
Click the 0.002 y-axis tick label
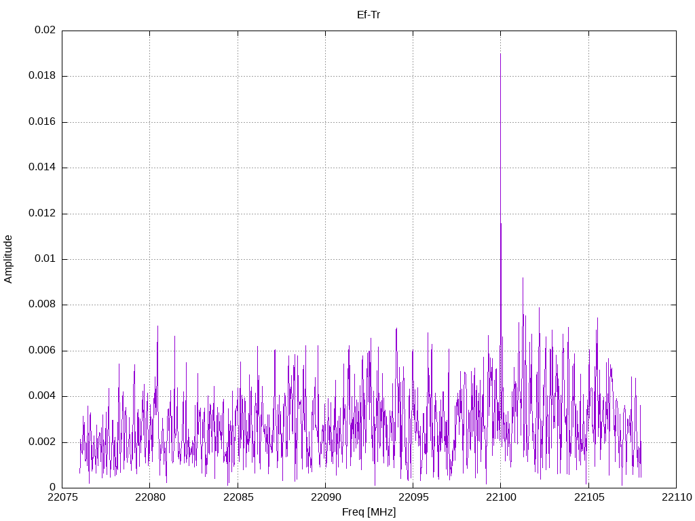(41, 442)
